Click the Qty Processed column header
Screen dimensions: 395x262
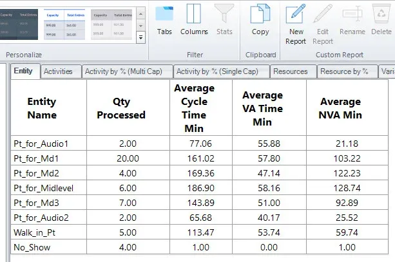pyautogui.click(x=128, y=108)
